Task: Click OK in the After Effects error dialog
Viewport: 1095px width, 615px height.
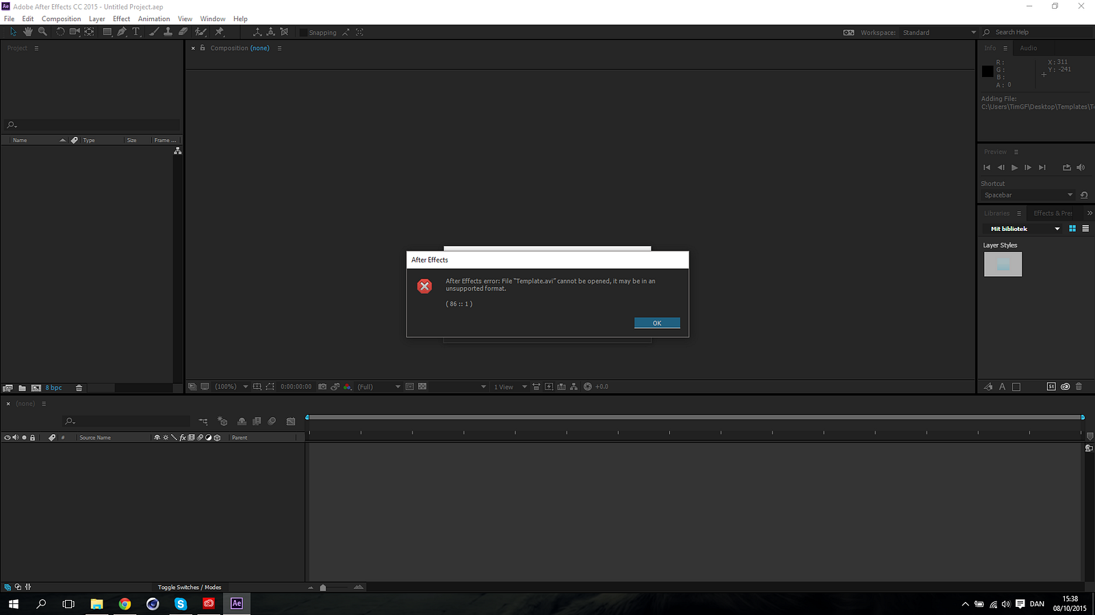Action: 657,323
